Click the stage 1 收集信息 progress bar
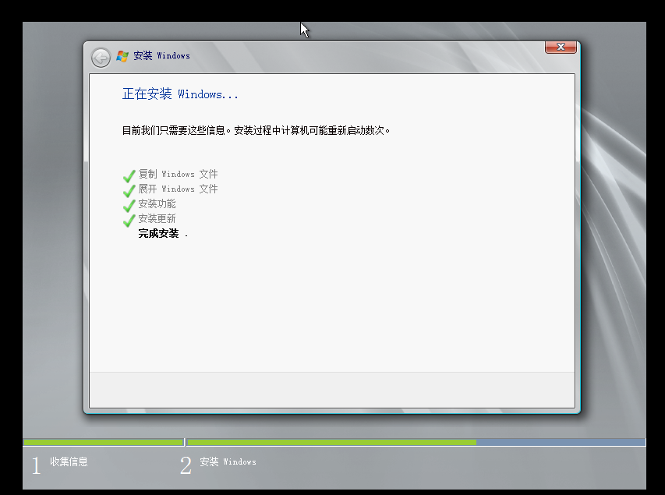This screenshot has height=495, width=665. pos(104,442)
